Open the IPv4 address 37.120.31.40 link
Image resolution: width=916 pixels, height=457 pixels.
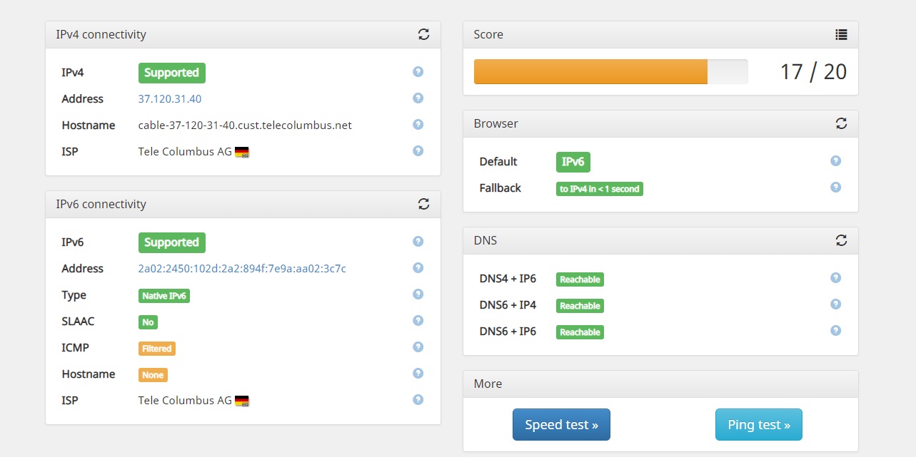click(170, 99)
